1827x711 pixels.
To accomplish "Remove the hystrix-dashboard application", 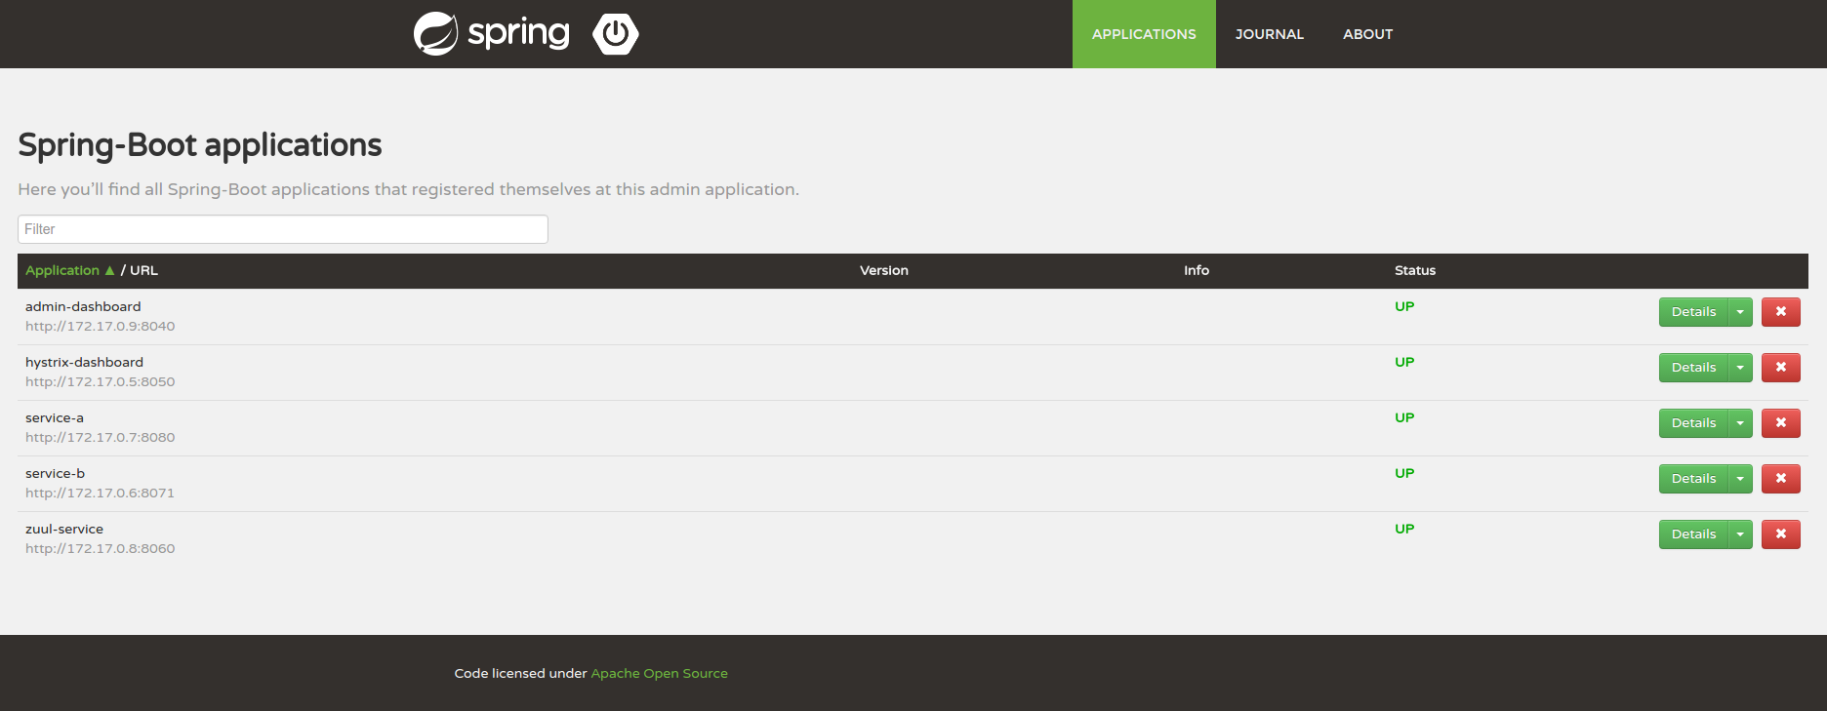I will click(x=1780, y=368).
